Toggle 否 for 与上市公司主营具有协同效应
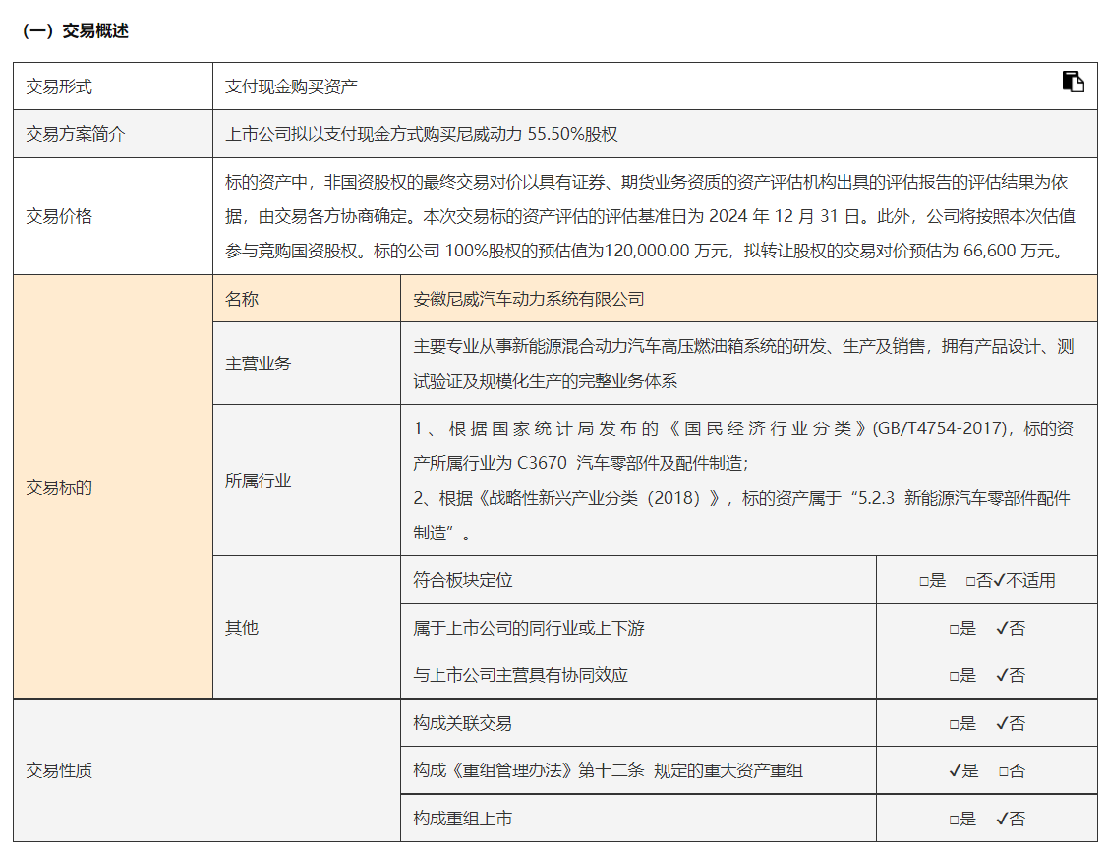Screen dimensions: 1106x849 click(1002, 675)
